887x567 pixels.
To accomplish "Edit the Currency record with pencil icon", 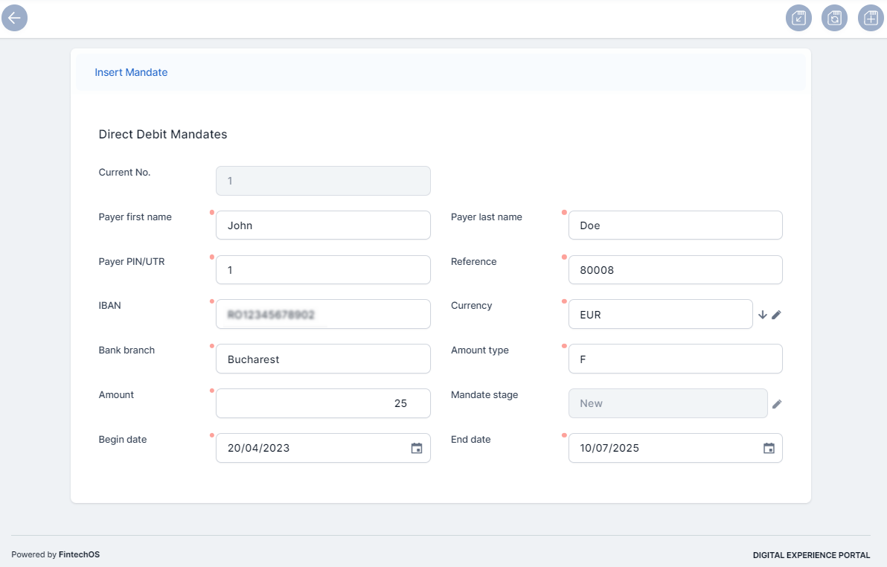I will (x=776, y=315).
